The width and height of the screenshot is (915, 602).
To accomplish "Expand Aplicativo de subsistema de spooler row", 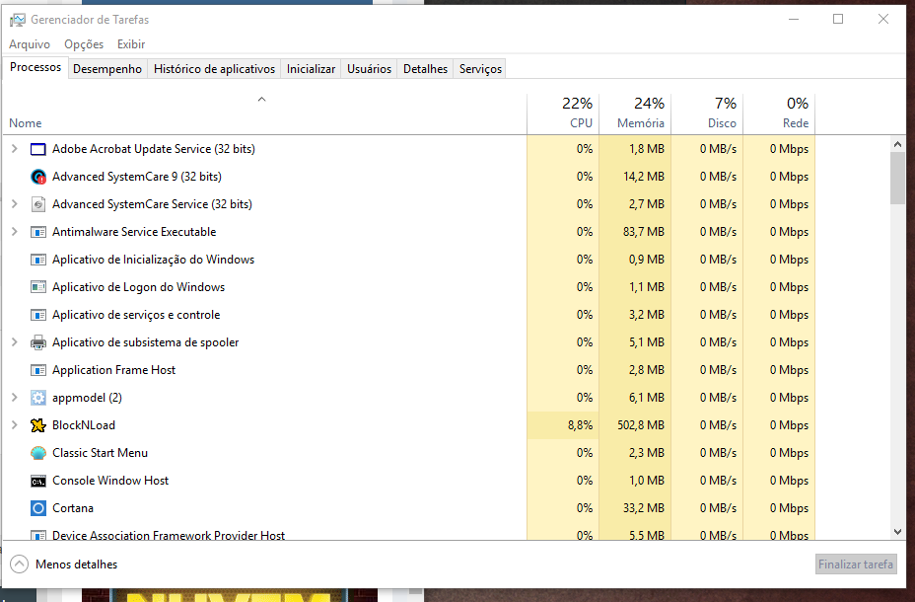I will [15, 342].
